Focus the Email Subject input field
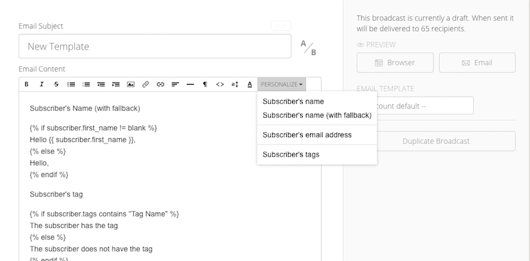530x261 pixels. coord(155,46)
